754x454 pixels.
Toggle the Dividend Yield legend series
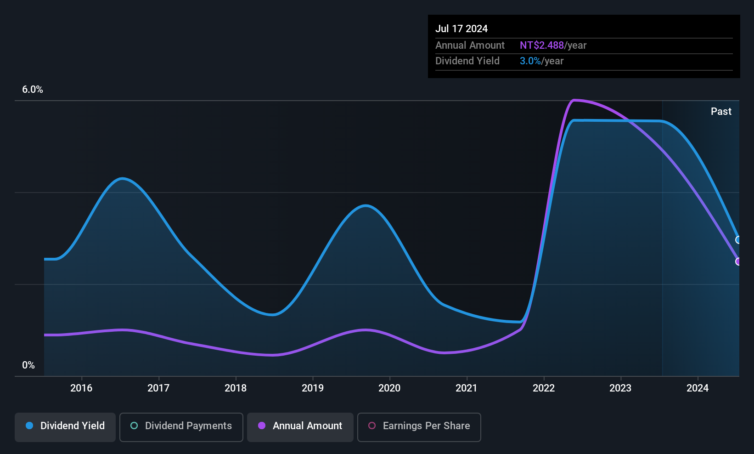tap(65, 427)
